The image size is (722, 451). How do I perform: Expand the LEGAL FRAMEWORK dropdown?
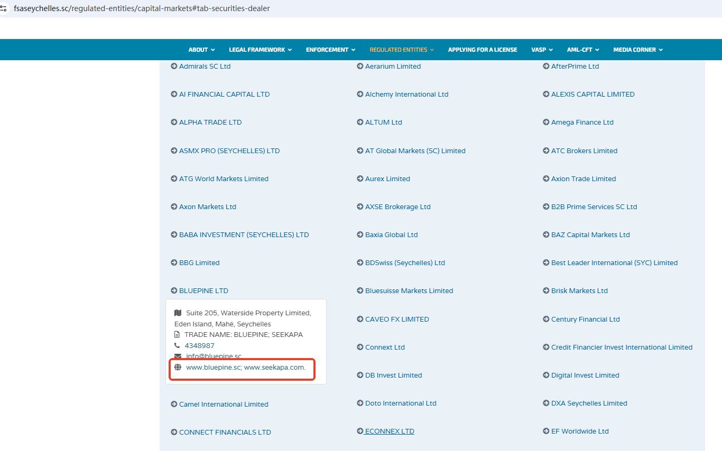[x=260, y=50]
